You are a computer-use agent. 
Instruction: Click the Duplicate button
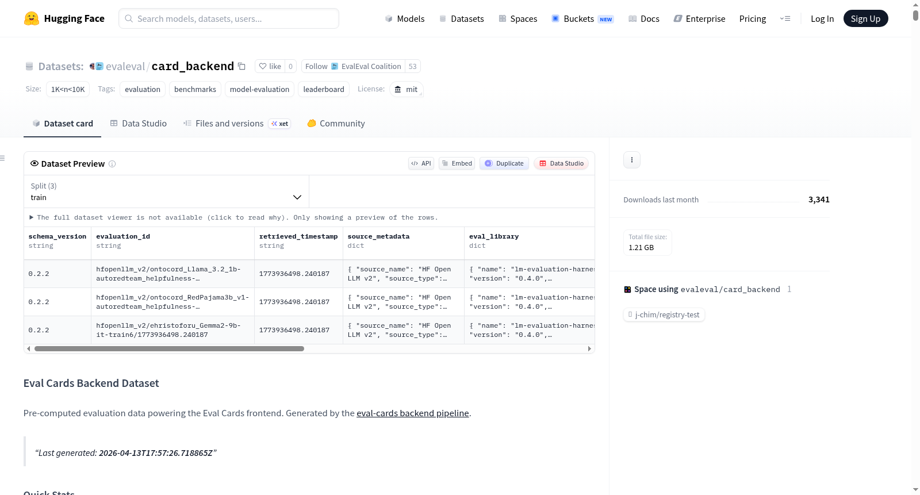click(504, 163)
